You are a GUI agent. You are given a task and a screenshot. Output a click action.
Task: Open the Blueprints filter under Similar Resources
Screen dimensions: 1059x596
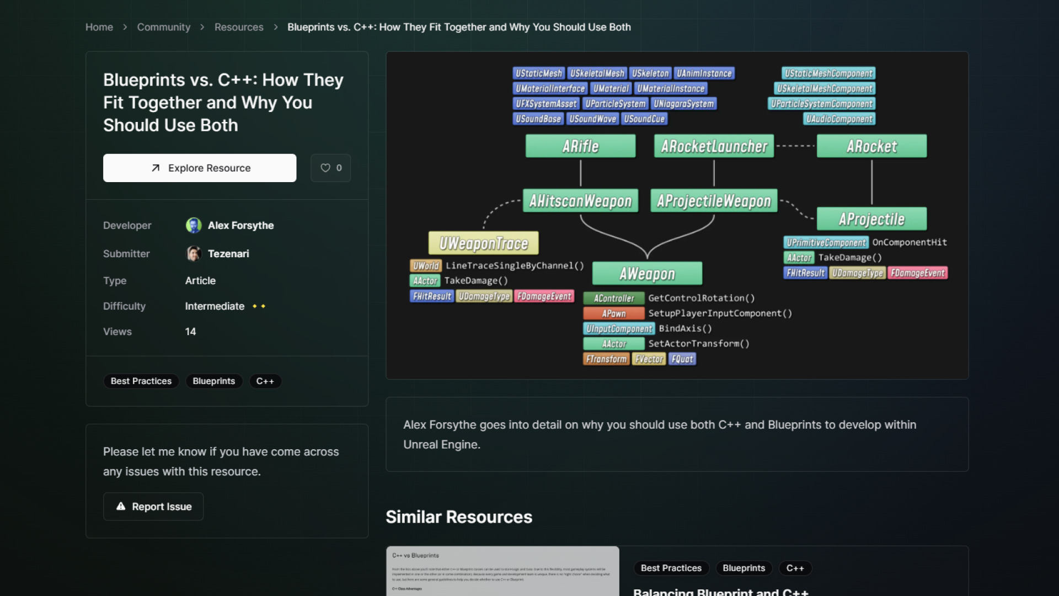pyautogui.click(x=744, y=568)
